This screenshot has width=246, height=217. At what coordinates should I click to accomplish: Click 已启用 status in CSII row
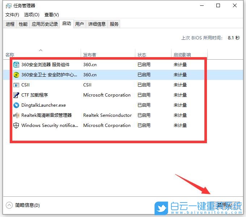click(144, 85)
